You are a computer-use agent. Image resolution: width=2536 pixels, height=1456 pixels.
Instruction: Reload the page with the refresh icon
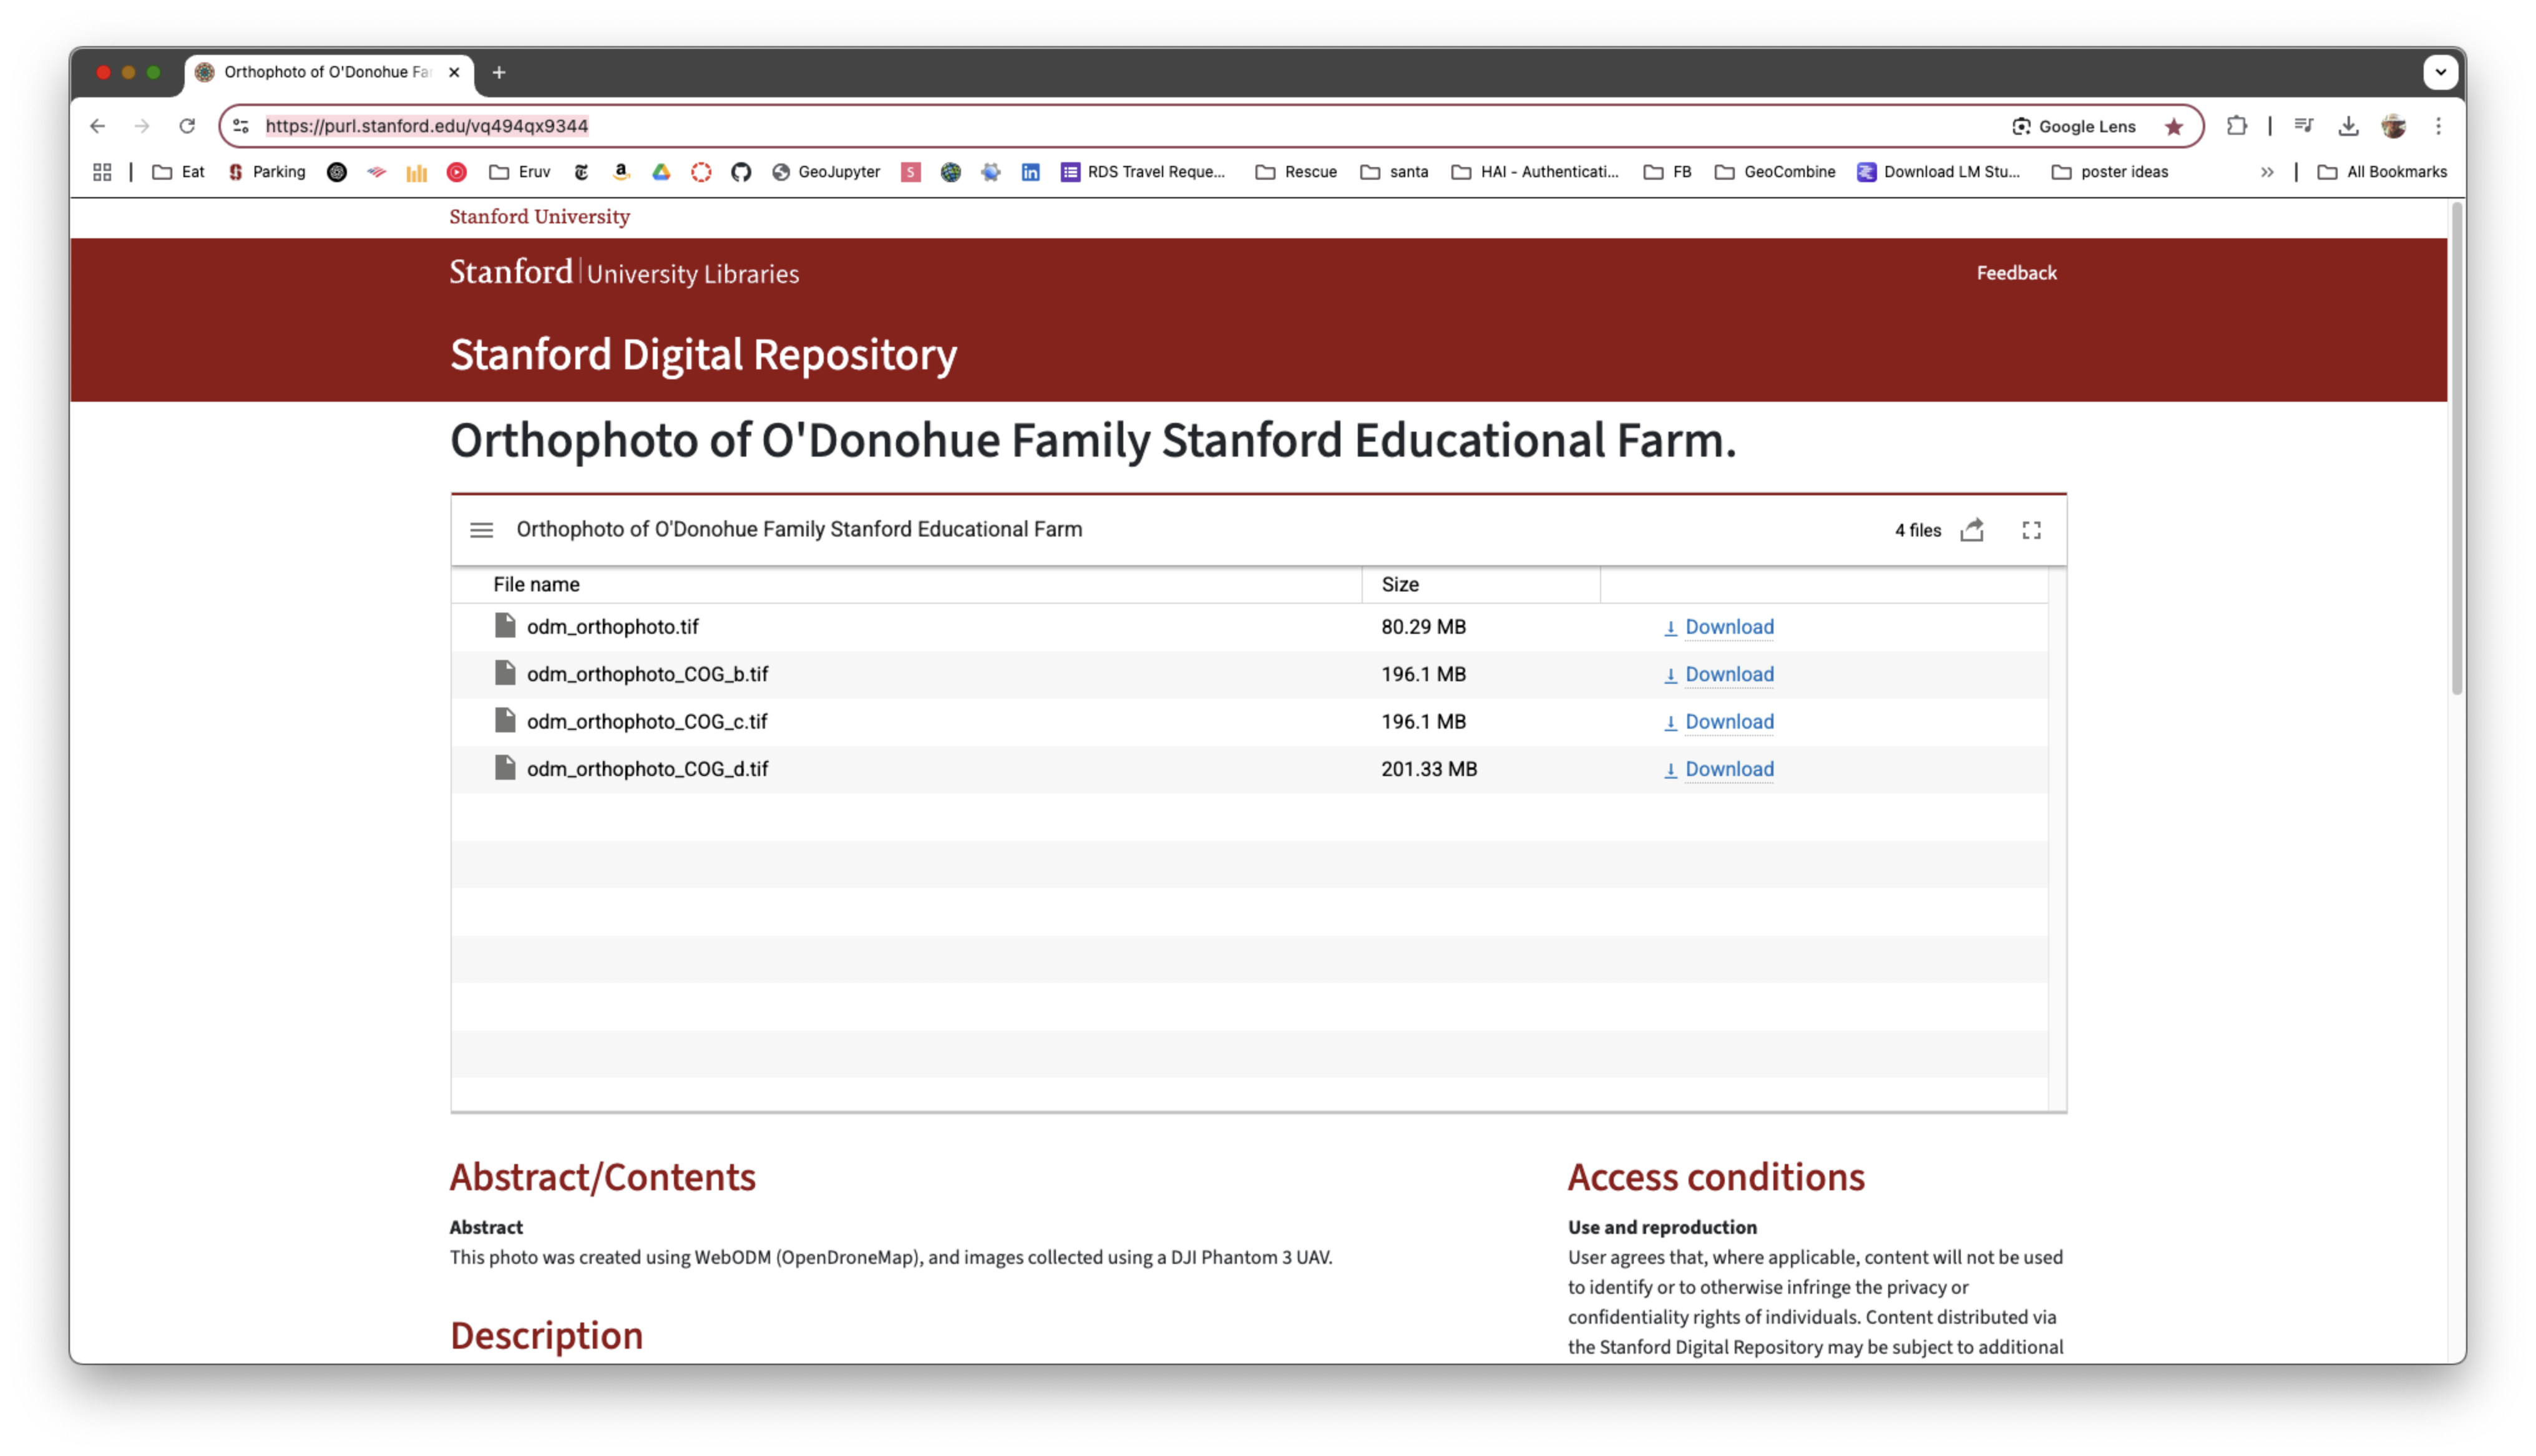187,126
